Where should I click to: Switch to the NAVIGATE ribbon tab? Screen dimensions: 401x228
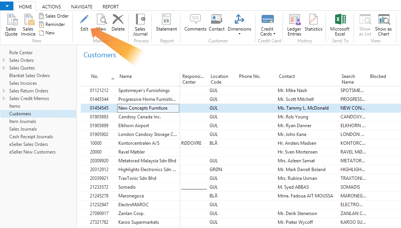tap(82, 6)
